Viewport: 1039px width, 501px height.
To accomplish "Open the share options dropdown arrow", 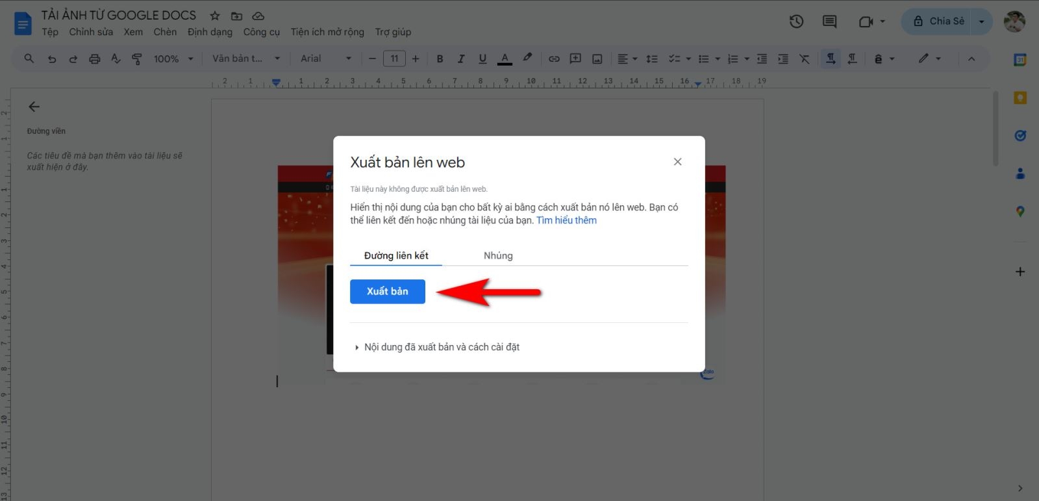I will click(982, 21).
